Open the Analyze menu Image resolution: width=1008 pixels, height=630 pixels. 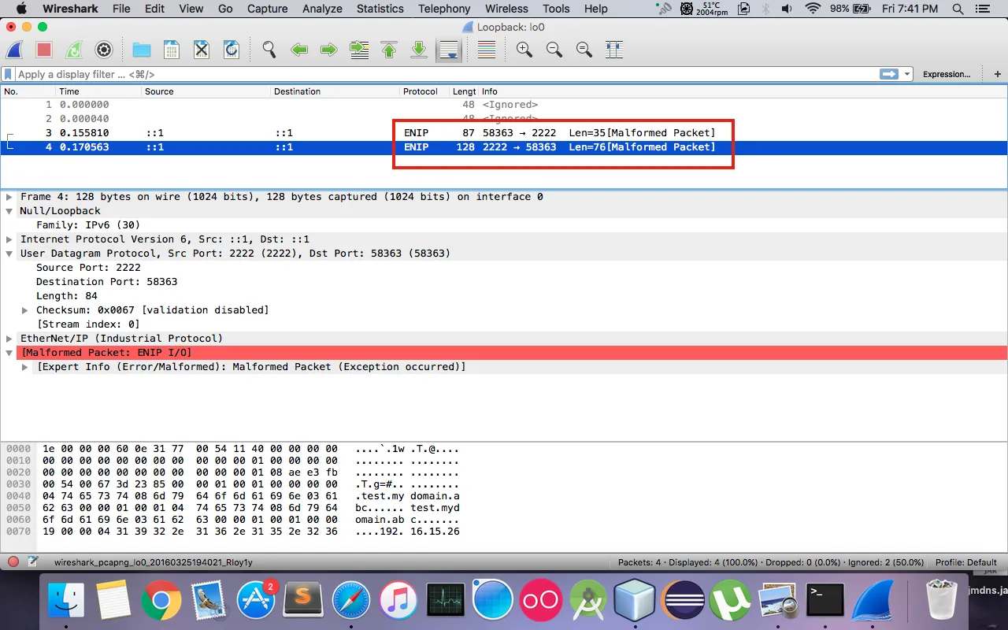click(x=322, y=9)
